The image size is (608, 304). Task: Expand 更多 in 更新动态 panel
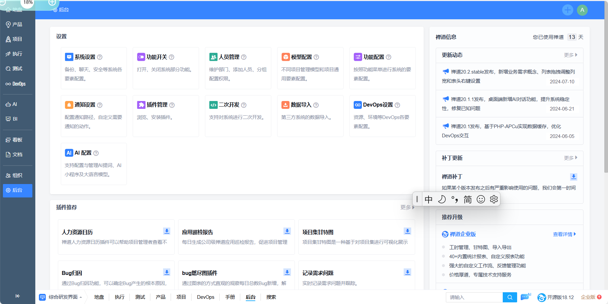(571, 55)
